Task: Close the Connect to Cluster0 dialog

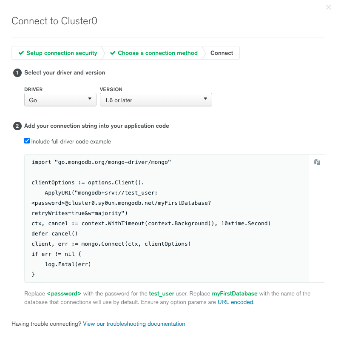Action: [328, 7]
